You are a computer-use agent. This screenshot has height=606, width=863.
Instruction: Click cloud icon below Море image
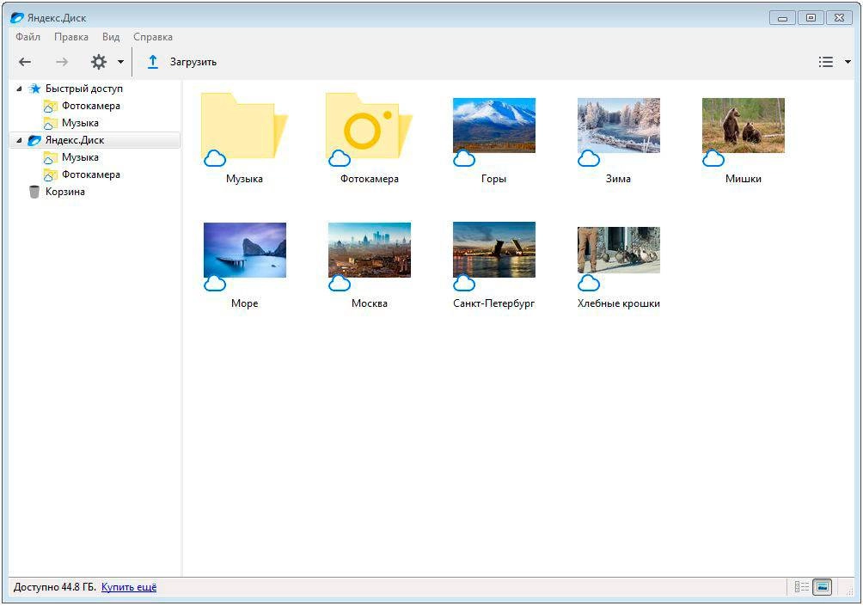215,283
